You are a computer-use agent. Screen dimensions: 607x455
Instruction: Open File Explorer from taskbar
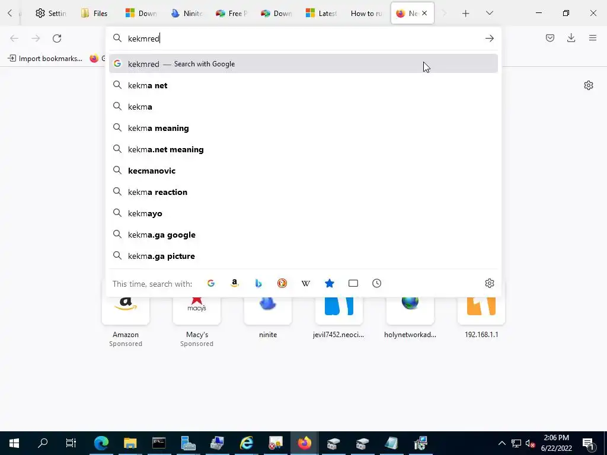[x=130, y=443]
